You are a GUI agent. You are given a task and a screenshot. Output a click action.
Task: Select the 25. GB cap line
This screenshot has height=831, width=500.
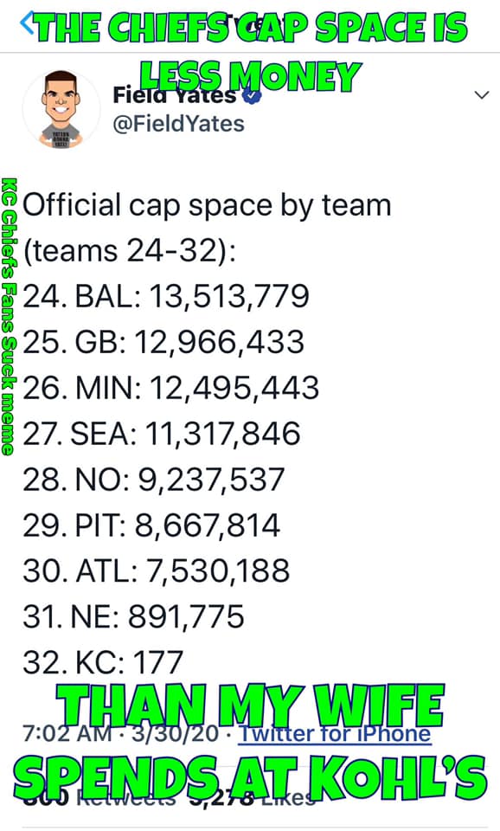click(163, 342)
